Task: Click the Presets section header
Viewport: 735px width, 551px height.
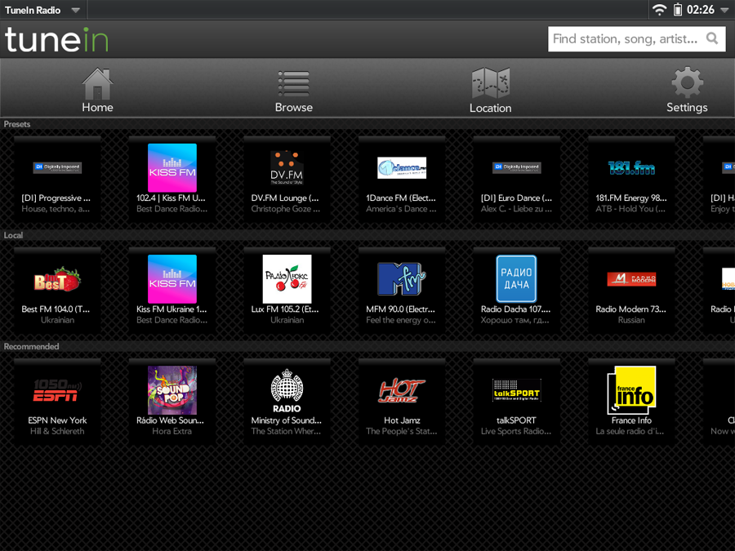Action: pos(17,124)
